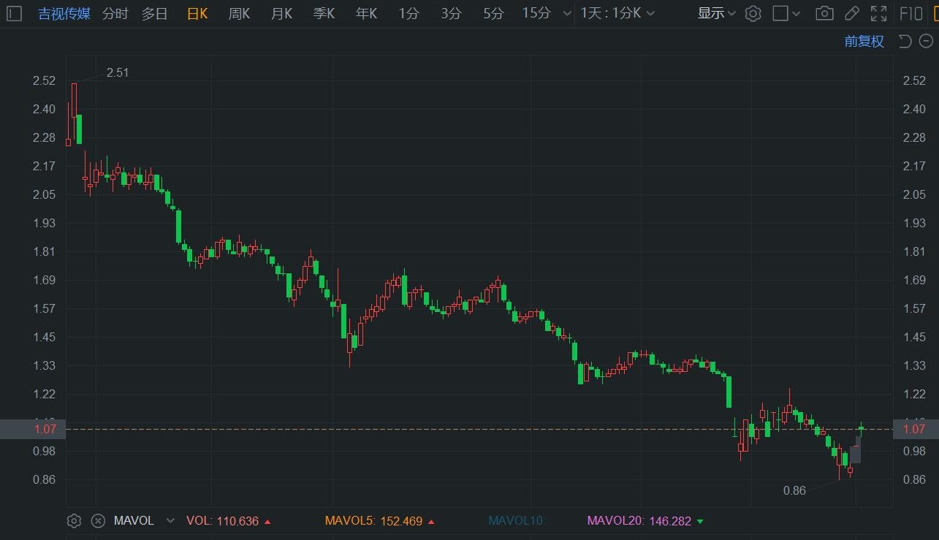
Task: Open the MAVOL indicator dropdown
Action: pos(170,521)
